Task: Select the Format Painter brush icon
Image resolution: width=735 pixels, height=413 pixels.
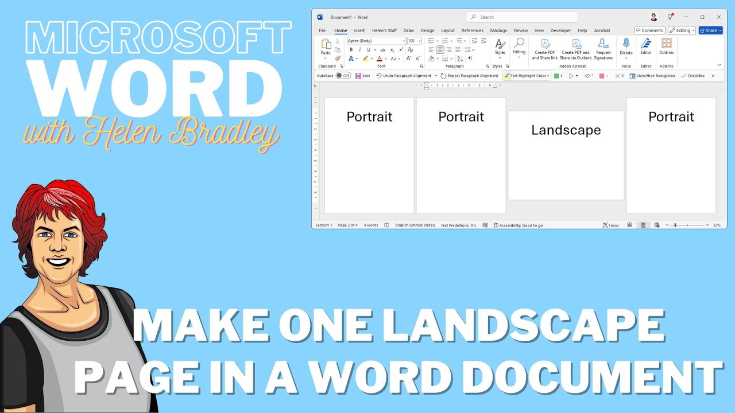Action: pos(338,59)
